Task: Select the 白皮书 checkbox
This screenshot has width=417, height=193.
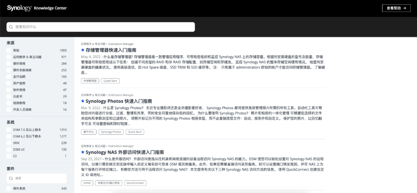Action: (x=9, y=96)
